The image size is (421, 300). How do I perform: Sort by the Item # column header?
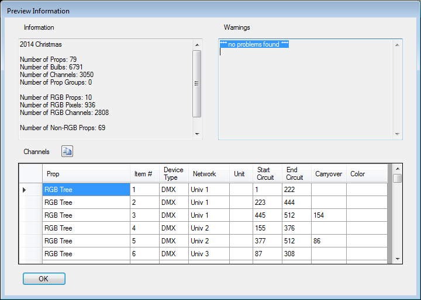(x=144, y=174)
